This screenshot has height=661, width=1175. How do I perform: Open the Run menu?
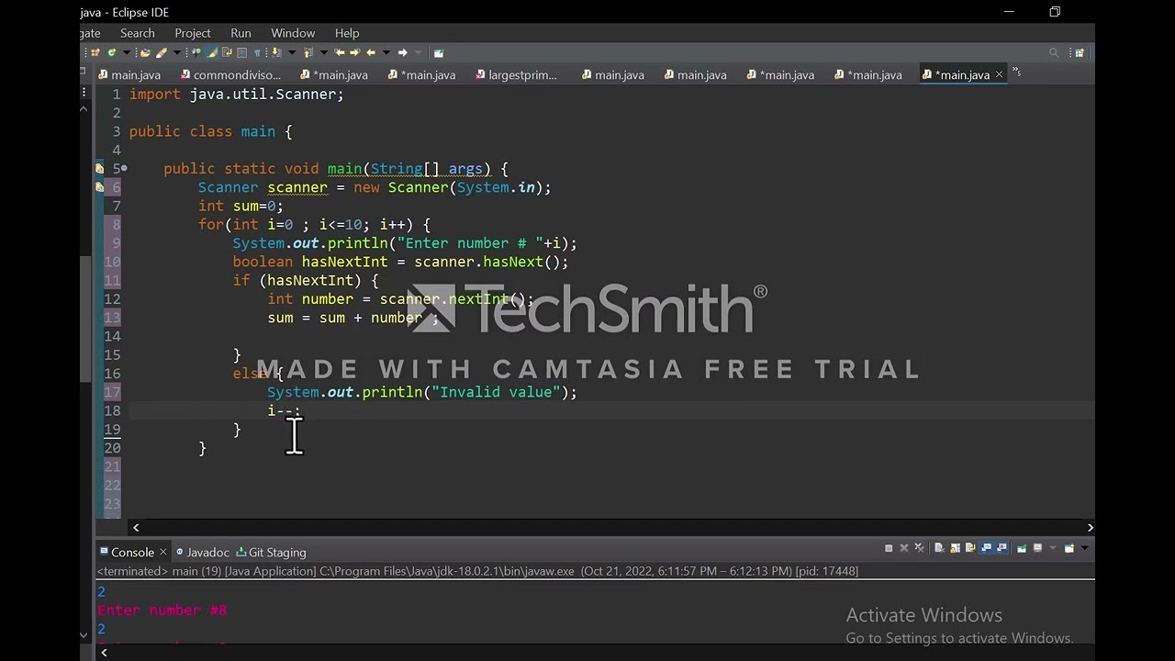tap(241, 33)
